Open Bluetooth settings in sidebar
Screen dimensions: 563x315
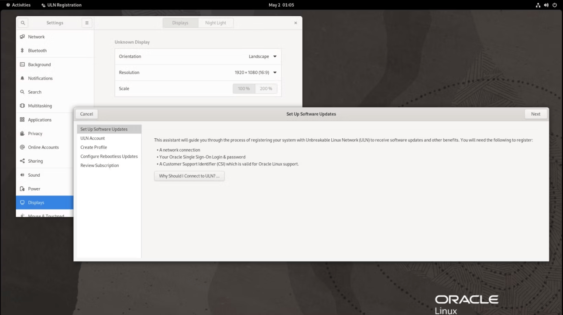55,51
